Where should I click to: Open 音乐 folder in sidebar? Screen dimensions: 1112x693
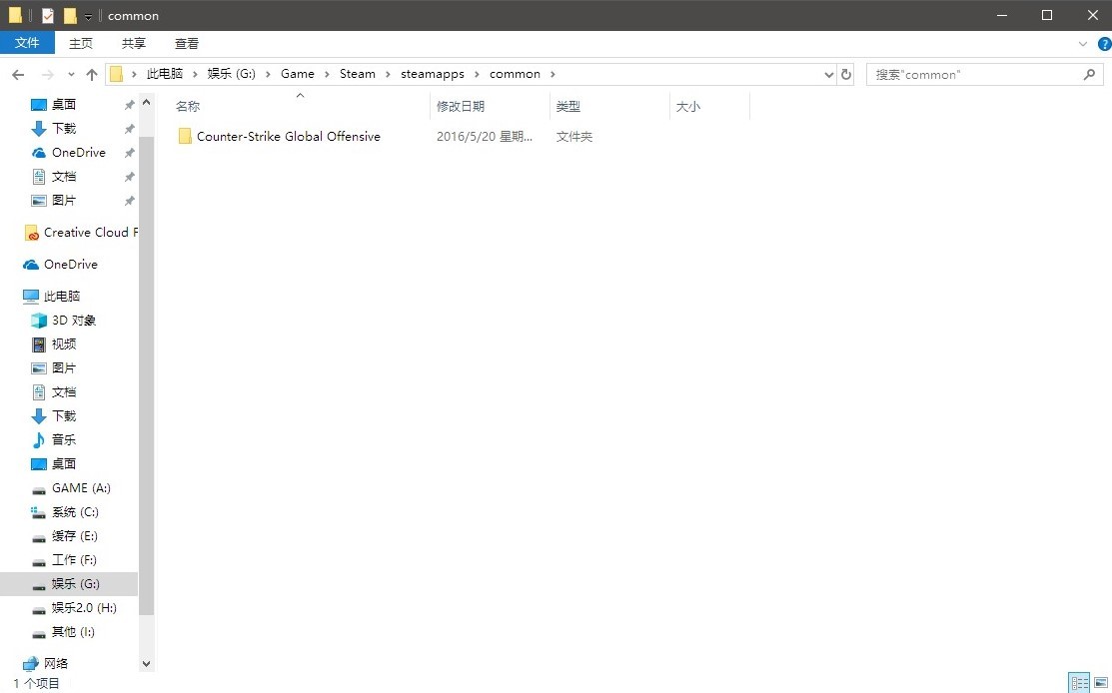pos(64,440)
